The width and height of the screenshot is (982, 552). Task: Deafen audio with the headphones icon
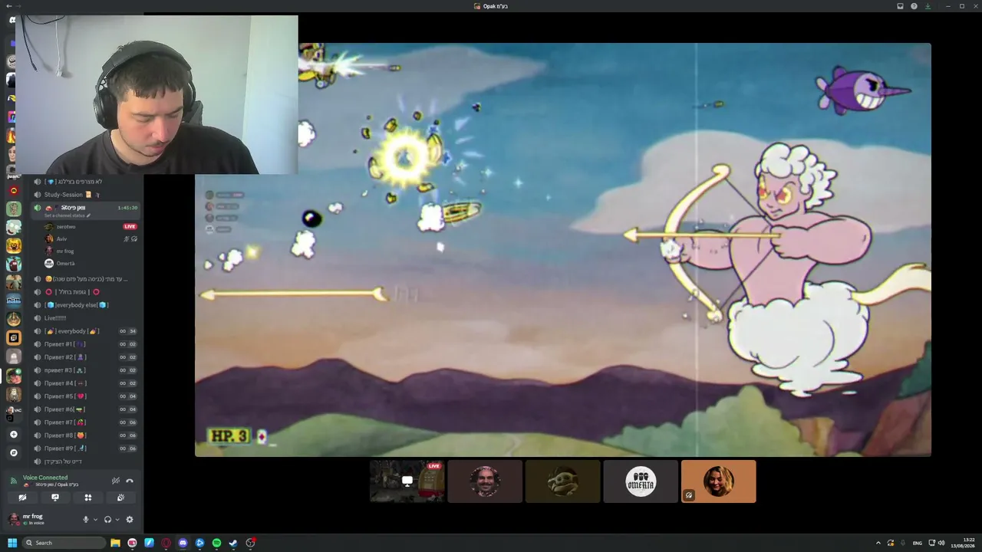[x=107, y=519]
